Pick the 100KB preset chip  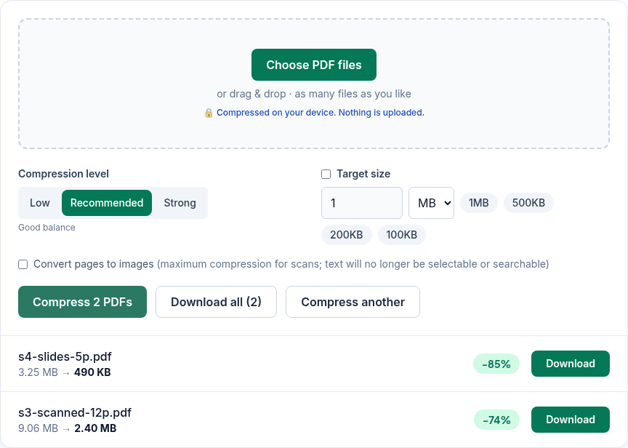click(401, 235)
